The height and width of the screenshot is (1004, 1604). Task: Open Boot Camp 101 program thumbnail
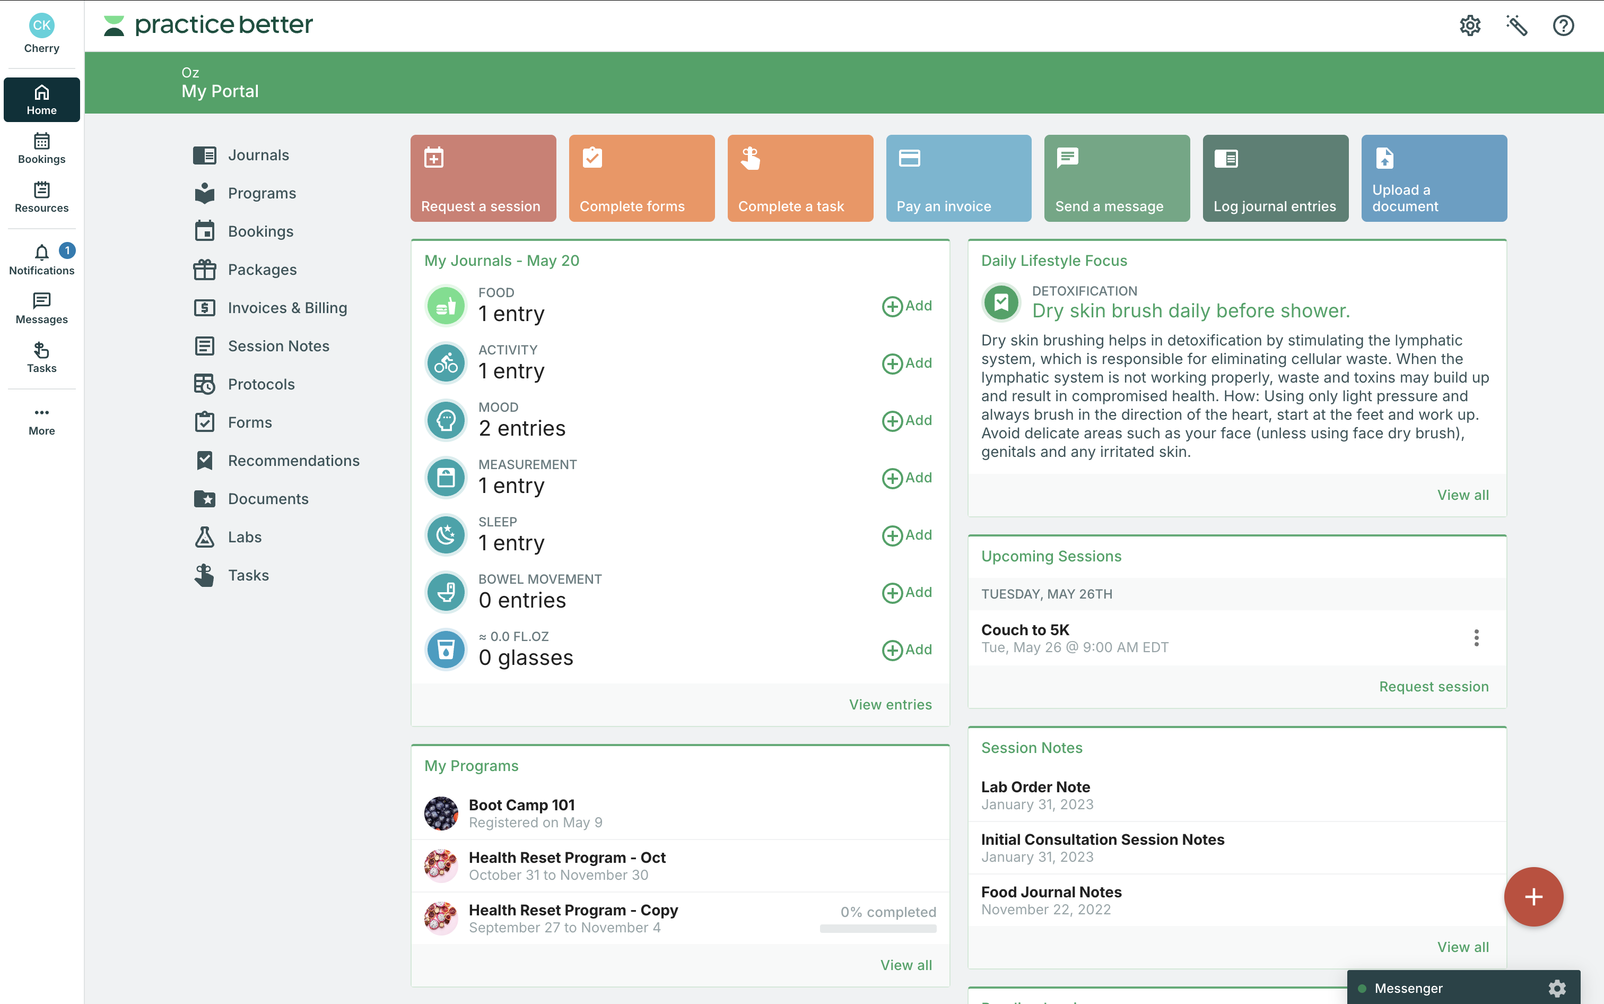pyautogui.click(x=441, y=813)
